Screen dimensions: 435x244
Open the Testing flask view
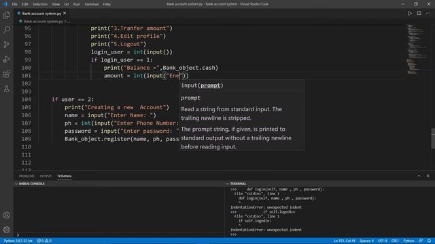[6, 89]
